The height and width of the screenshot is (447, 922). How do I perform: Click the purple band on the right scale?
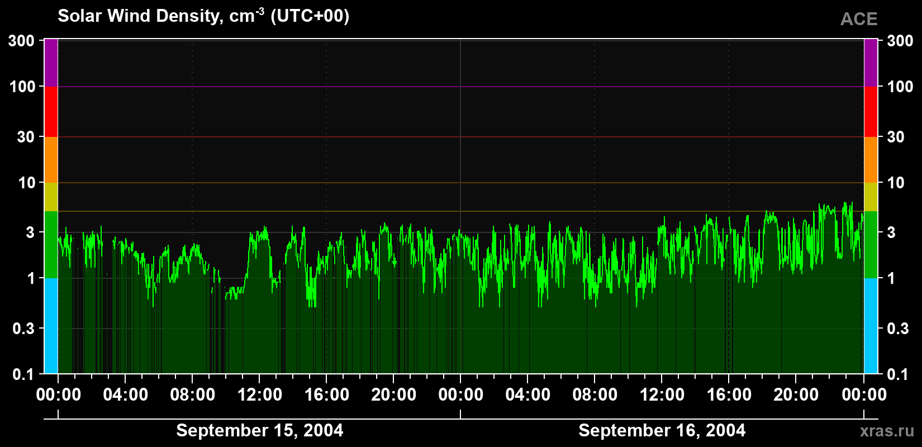(871, 63)
